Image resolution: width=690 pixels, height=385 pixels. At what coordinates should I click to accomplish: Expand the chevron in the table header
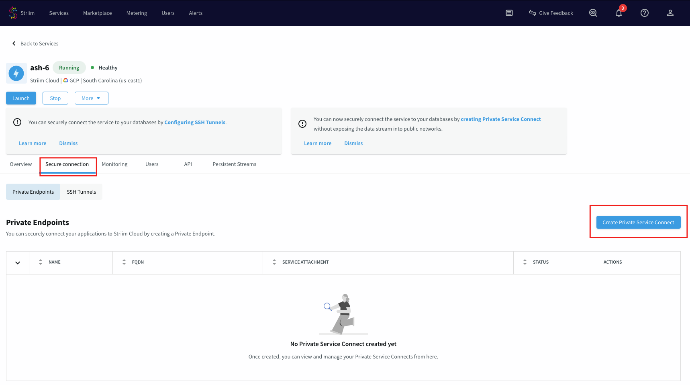click(17, 262)
